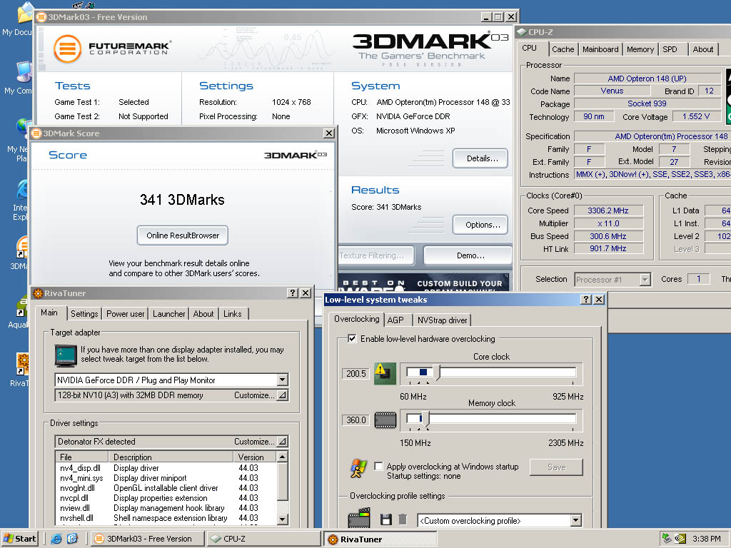Click the help button in Low-level system tweaks
Screen dimensions: 731x548
coord(586,299)
